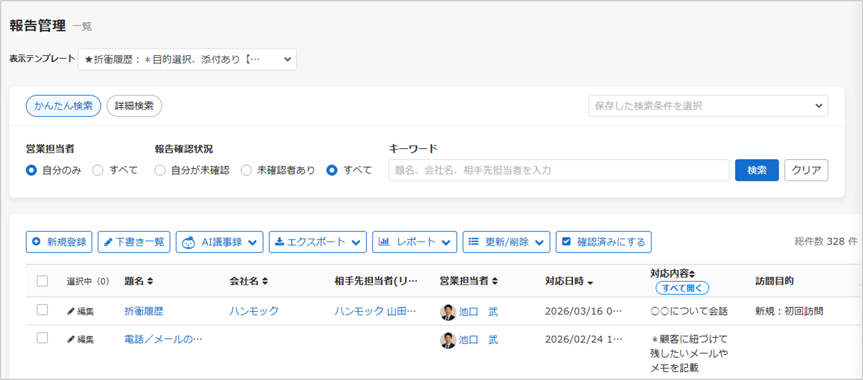The height and width of the screenshot is (380, 863).
Task: Sort by 題名 column arrows
Action: 150,281
